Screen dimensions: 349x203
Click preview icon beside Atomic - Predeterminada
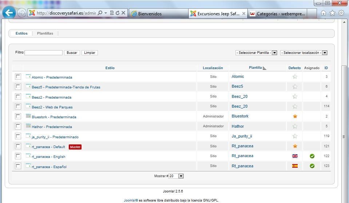(x=28, y=76)
